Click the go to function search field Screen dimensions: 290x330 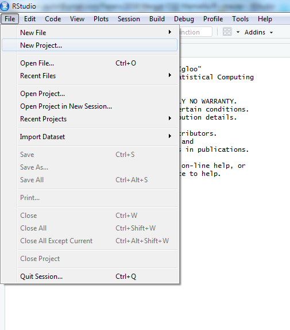[195, 32]
